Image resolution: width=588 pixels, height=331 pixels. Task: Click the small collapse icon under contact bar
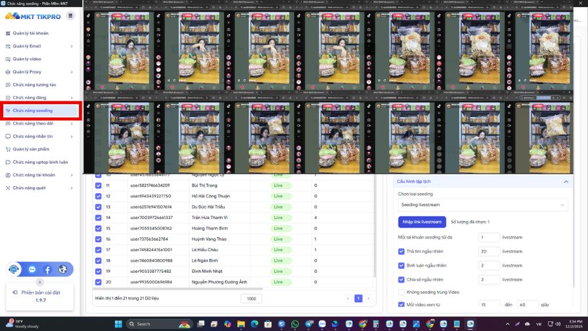click(40, 282)
